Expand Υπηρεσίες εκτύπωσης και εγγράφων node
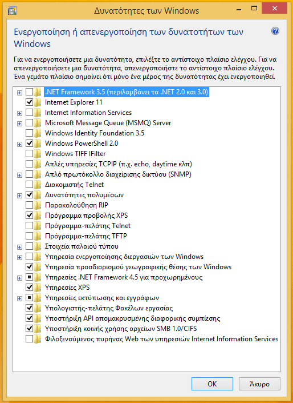Viewport: 293px width, 403px height. (19, 298)
